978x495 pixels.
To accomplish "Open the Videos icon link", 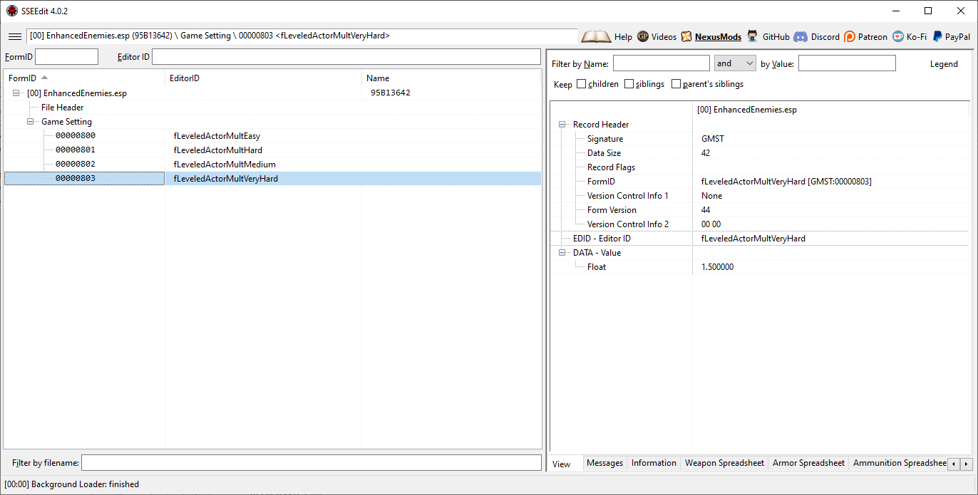I will coord(643,36).
